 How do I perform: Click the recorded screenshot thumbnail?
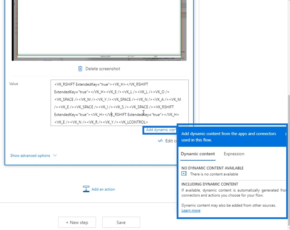point(99,30)
